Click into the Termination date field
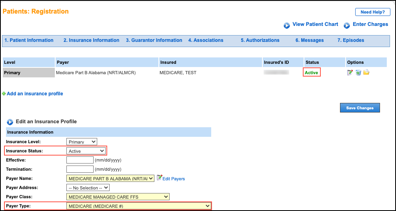 80,169
